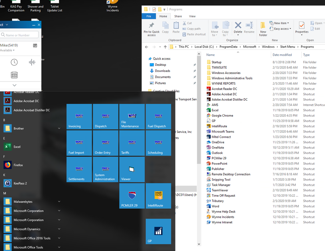Click the Properties checkmark icon
The height and width of the screenshot is (251, 325).
(x=302, y=25)
